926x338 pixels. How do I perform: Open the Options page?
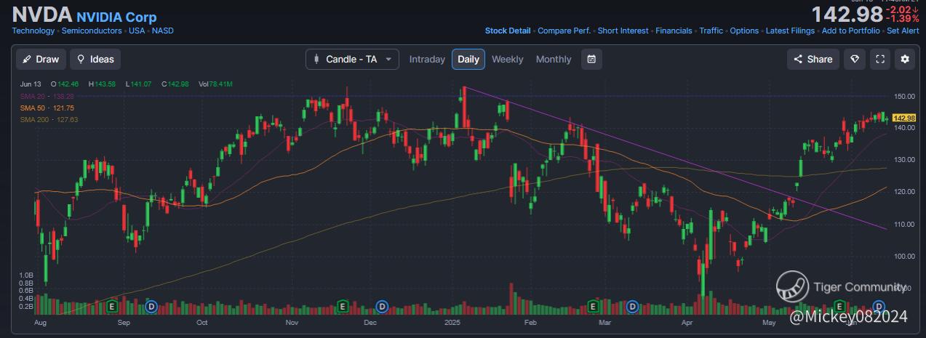click(744, 31)
